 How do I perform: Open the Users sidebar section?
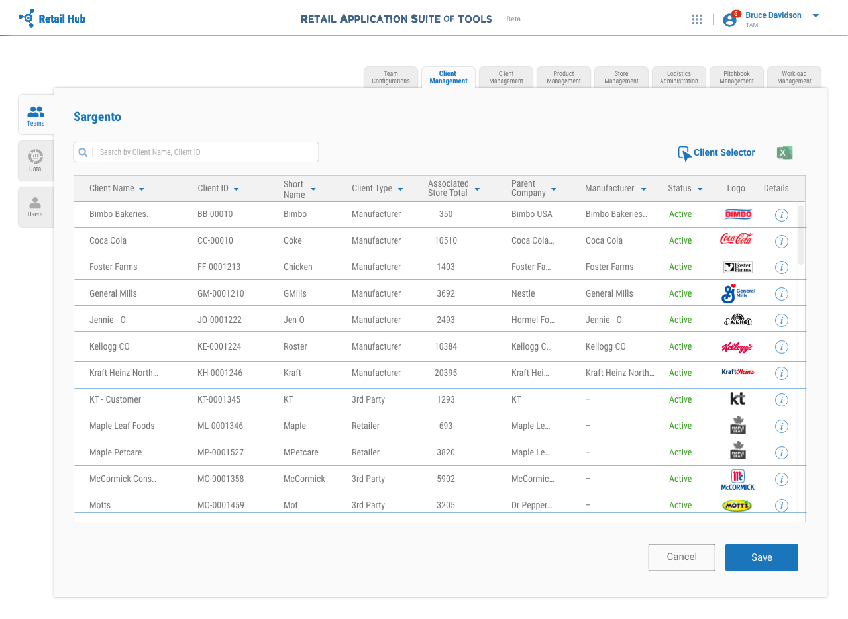[36, 207]
